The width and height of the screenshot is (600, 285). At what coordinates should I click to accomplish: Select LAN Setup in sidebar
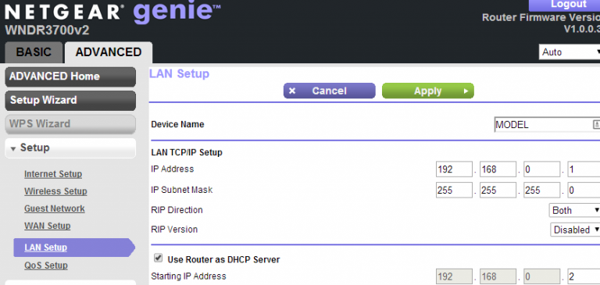tap(74, 248)
